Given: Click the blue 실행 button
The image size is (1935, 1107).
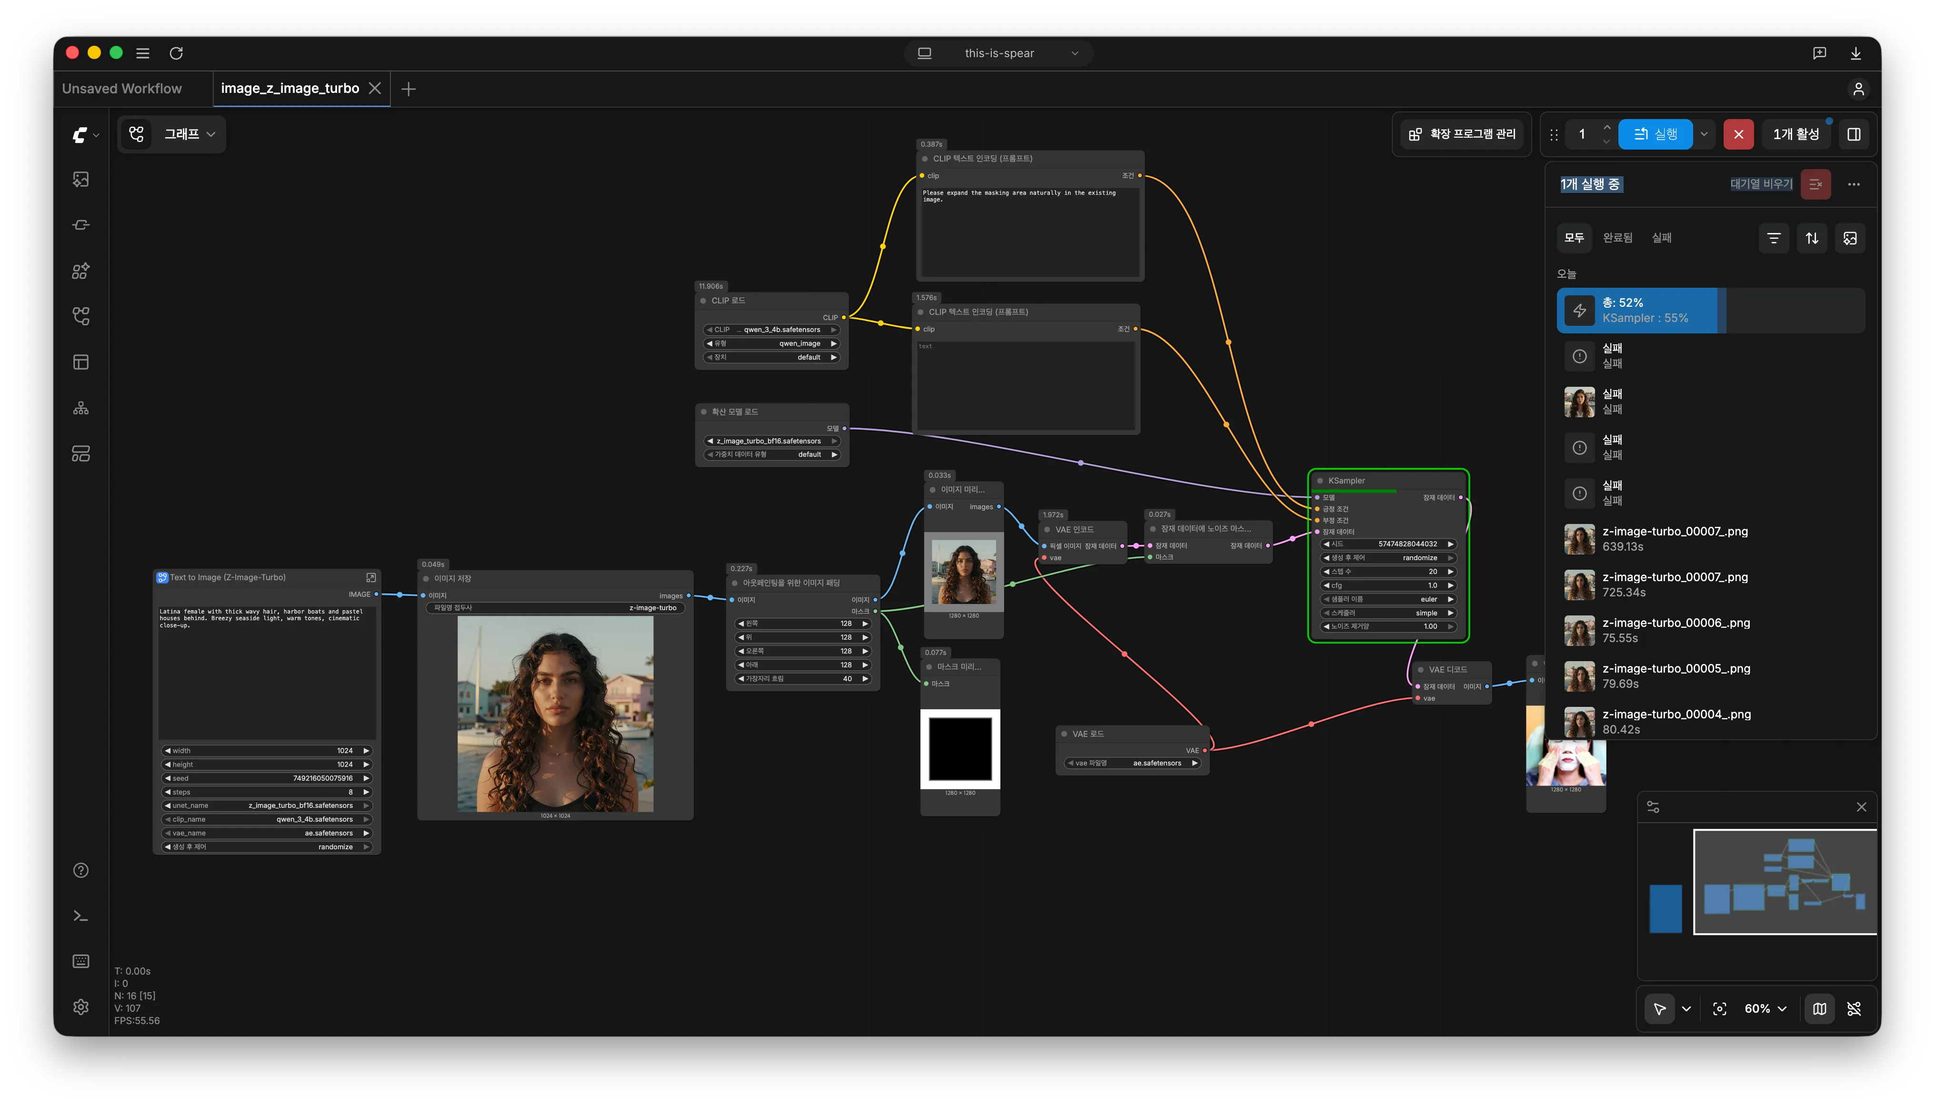Looking at the screenshot, I should click(1656, 135).
